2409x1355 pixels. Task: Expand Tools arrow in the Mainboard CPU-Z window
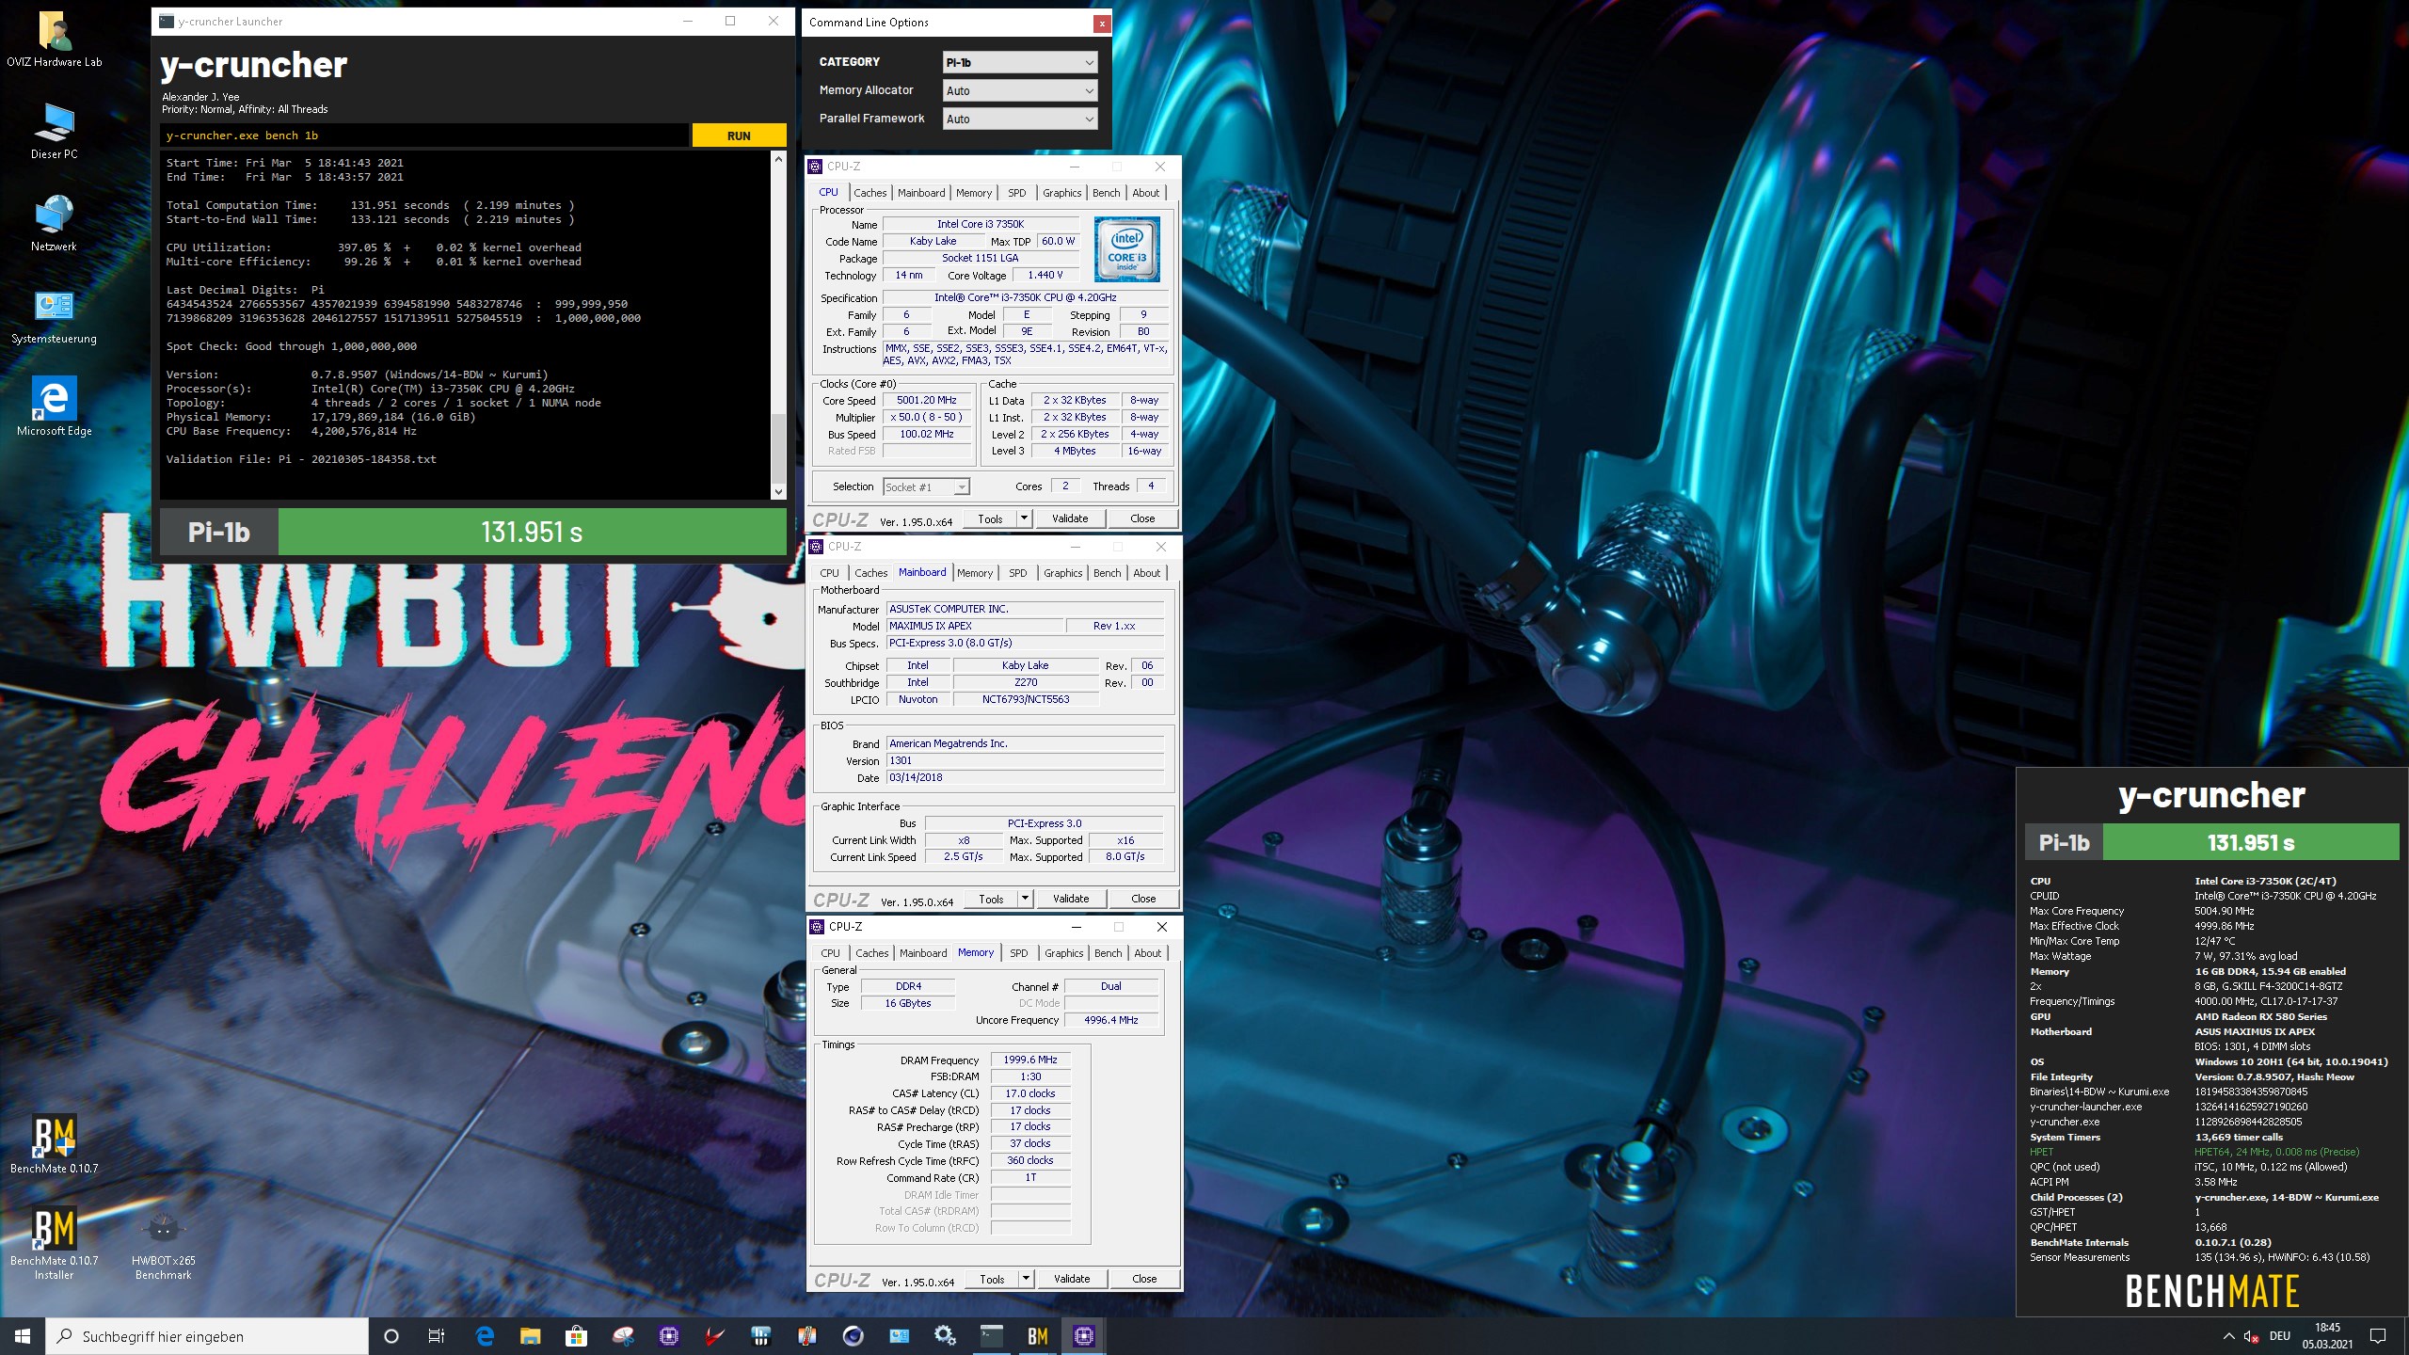click(x=1025, y=899)
